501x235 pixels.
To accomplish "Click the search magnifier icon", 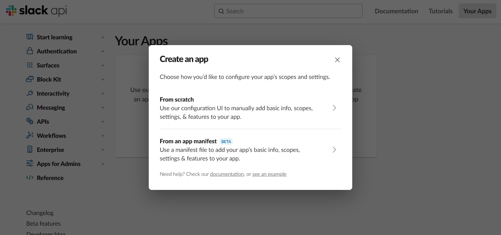I will [x=221, y=11].
